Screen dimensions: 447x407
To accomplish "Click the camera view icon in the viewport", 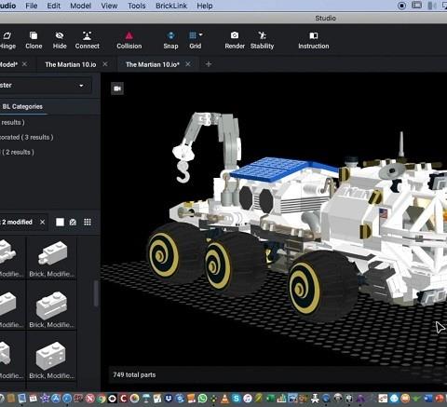I will 117,88.
